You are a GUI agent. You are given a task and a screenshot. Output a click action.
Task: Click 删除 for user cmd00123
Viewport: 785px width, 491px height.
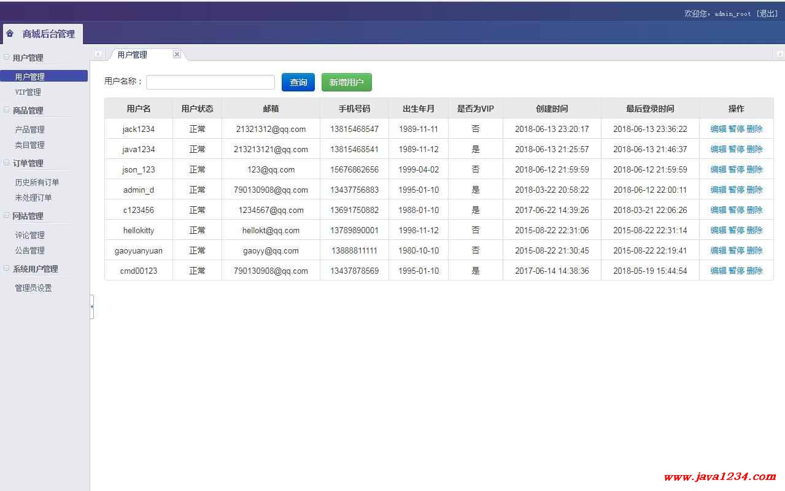click(754, 271)
